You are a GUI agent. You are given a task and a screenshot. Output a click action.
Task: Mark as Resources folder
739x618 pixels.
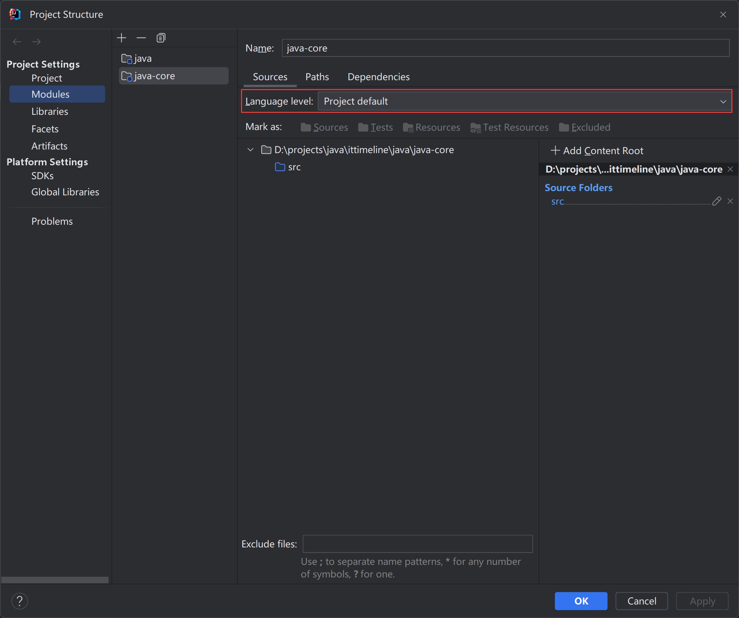pos(431,127)
